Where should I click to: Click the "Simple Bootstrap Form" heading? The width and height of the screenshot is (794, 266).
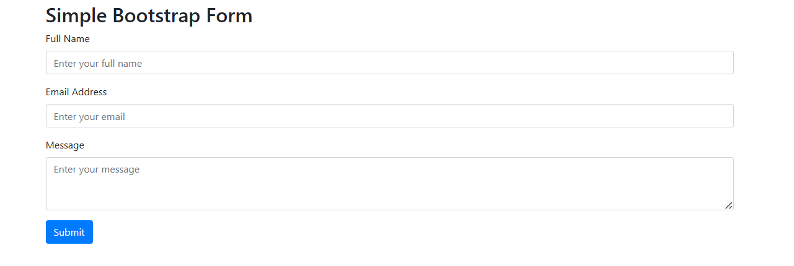click(149, 15)
